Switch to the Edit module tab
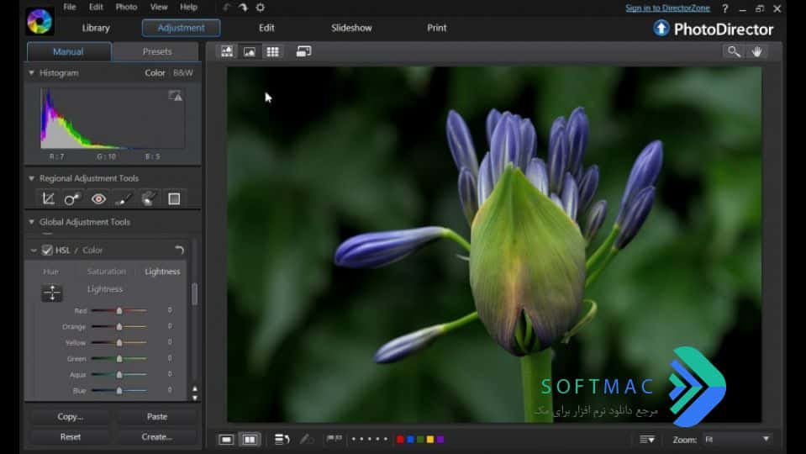 point(266,29)
